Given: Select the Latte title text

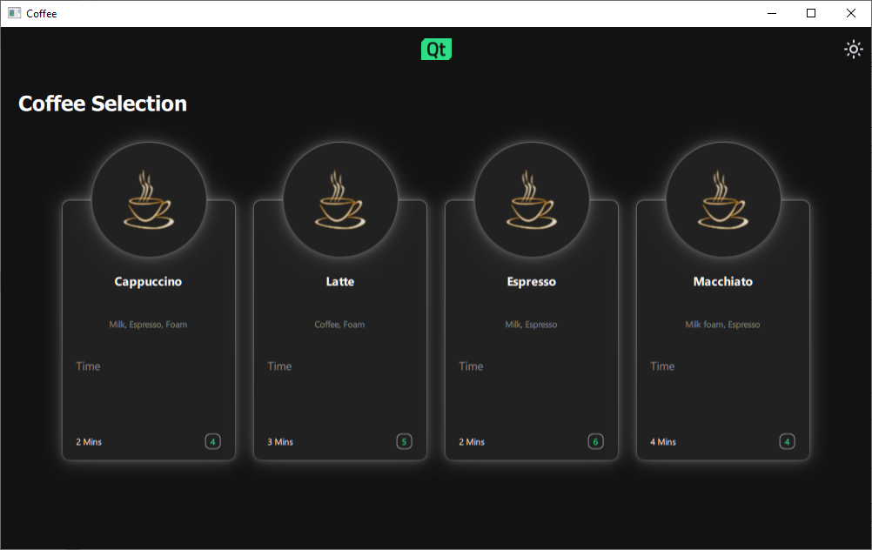Looking at the screenshot, I should [x=340, y=282].
